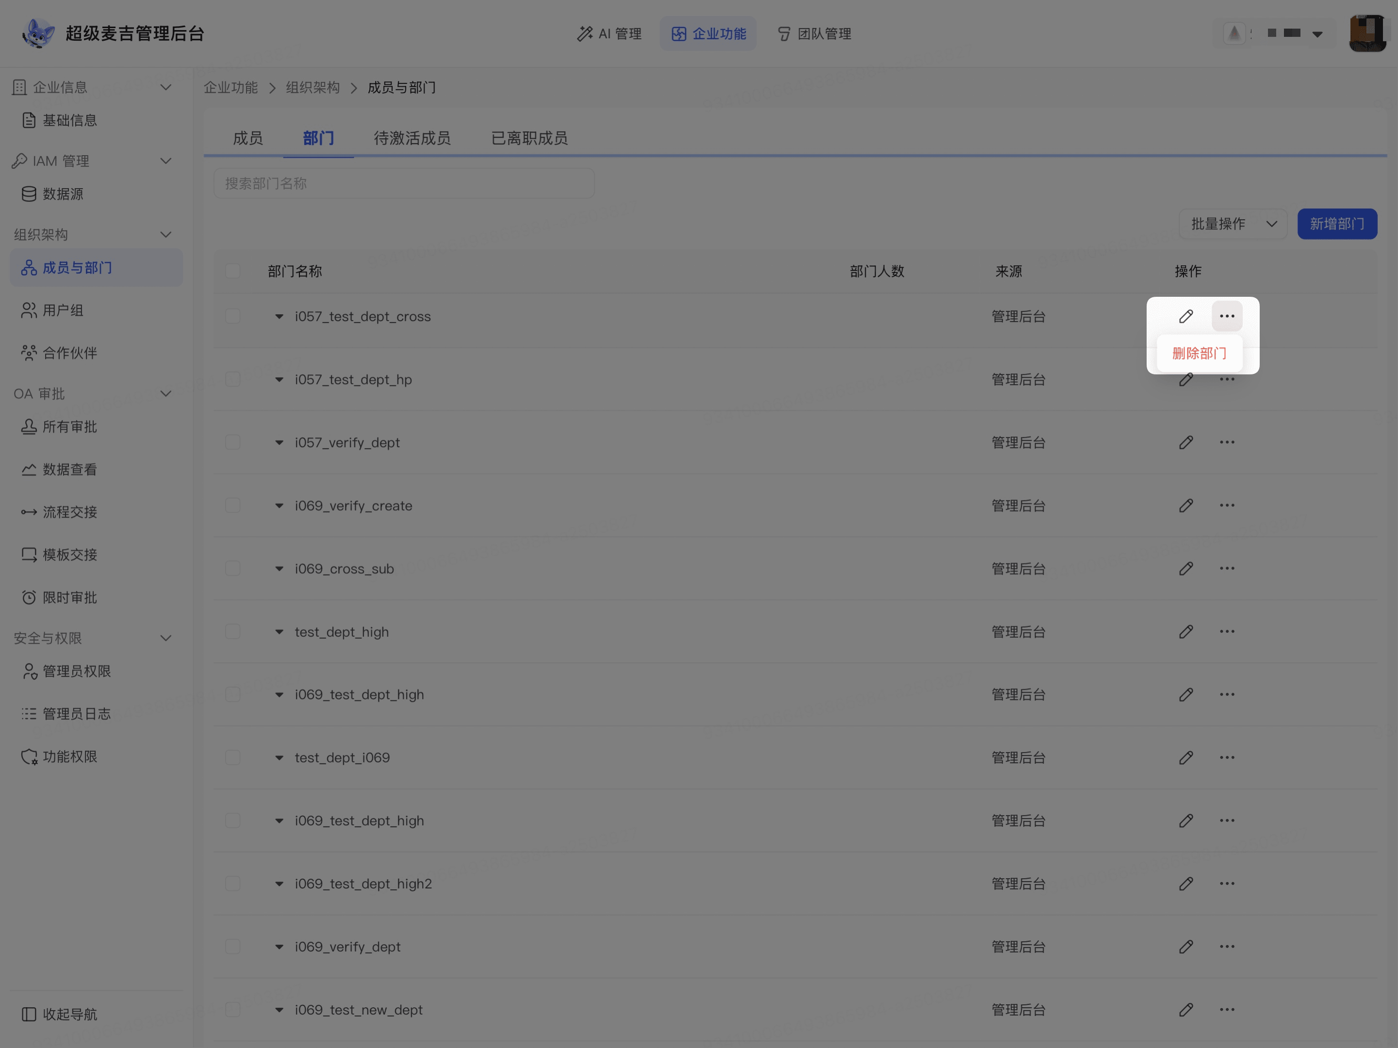This screenshot has width=1398, height=1048.
Task: Collapse the 企业信息 sidebar section
Action: (x=165, y=87)
